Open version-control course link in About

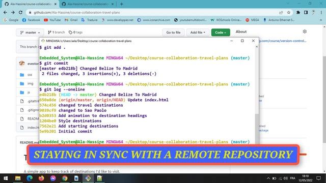[283, 41]
